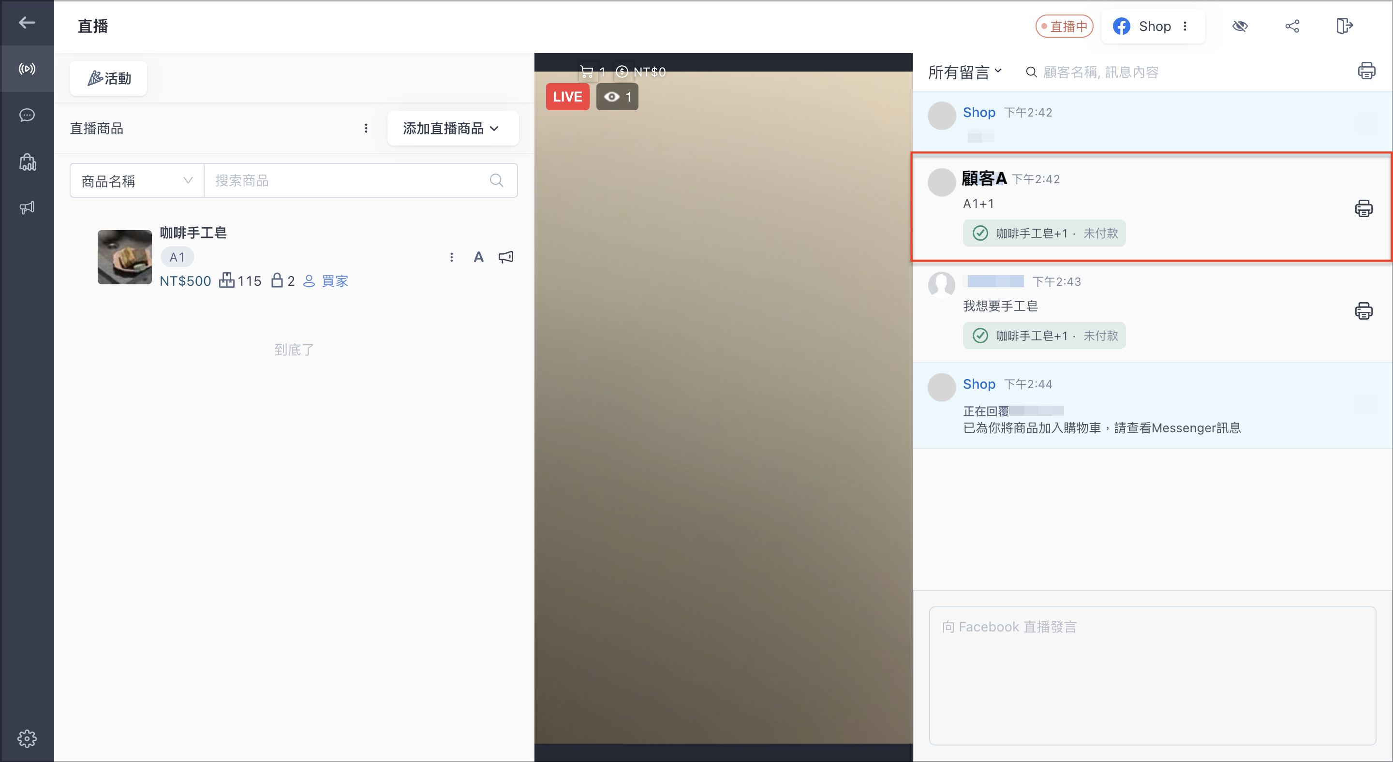Click the A1 keyword tag
1393x762 pixels.
[x=177, y=257]
